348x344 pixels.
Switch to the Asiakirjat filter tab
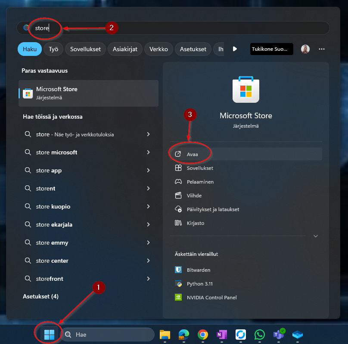125,49
